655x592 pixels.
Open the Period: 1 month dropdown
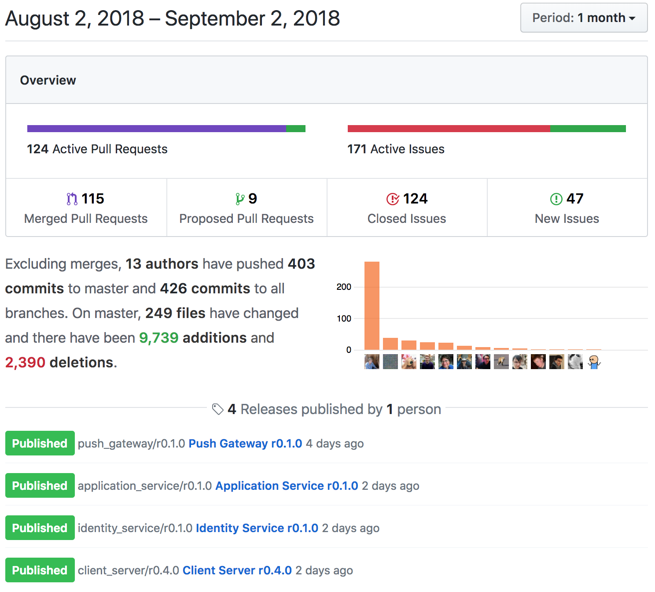point(583,18)
